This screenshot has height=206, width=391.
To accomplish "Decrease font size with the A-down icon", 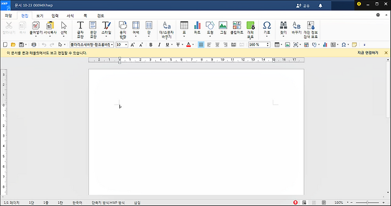I will [141, 45].
